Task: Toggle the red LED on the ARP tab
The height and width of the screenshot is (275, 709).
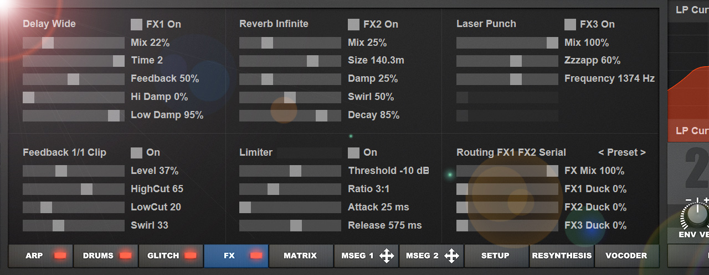Action: click(x=60, y=256)
